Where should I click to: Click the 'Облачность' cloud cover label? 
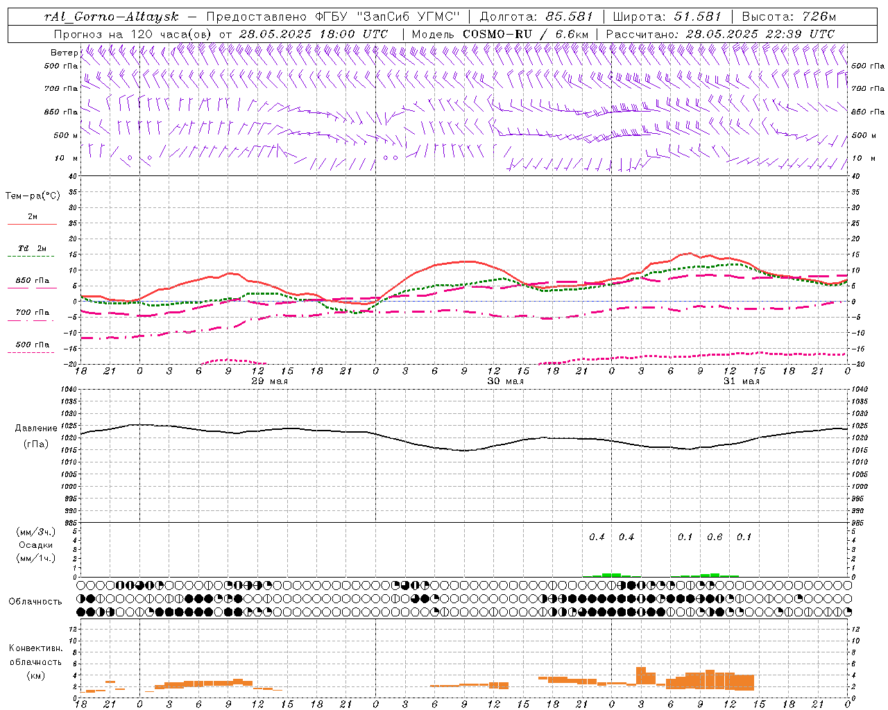[x=35, y=602]
